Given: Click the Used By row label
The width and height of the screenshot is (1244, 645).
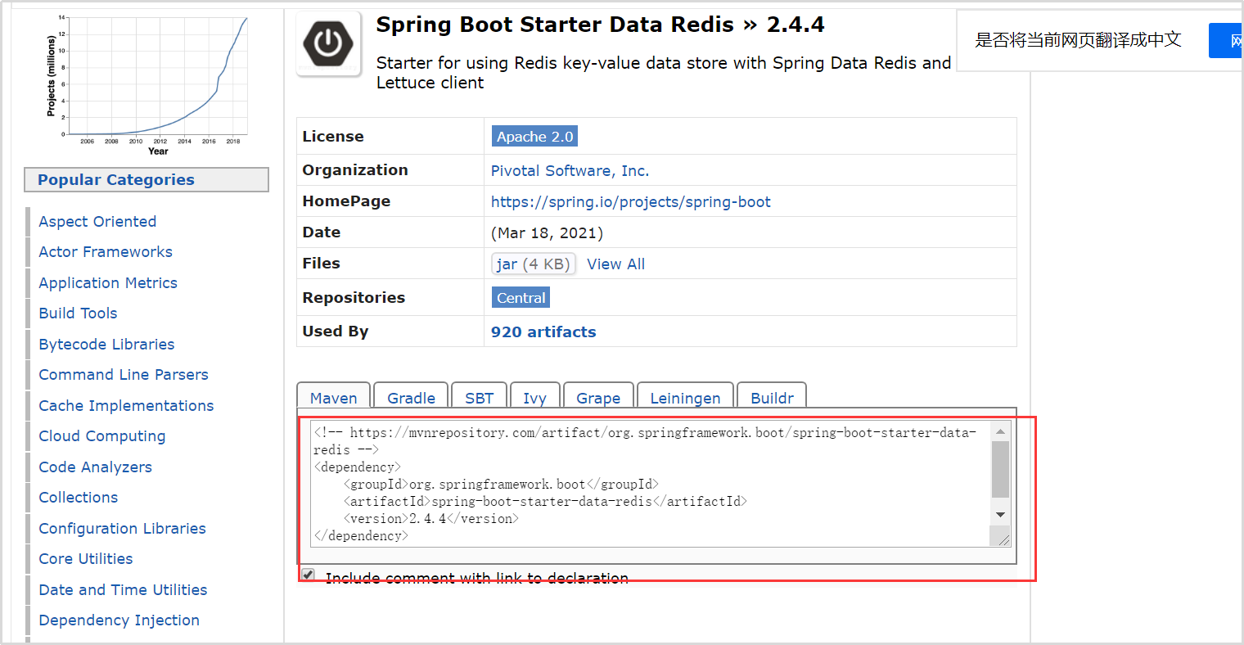Looking at the screenshot, I should pyautogui.click(x=336, y=331).
